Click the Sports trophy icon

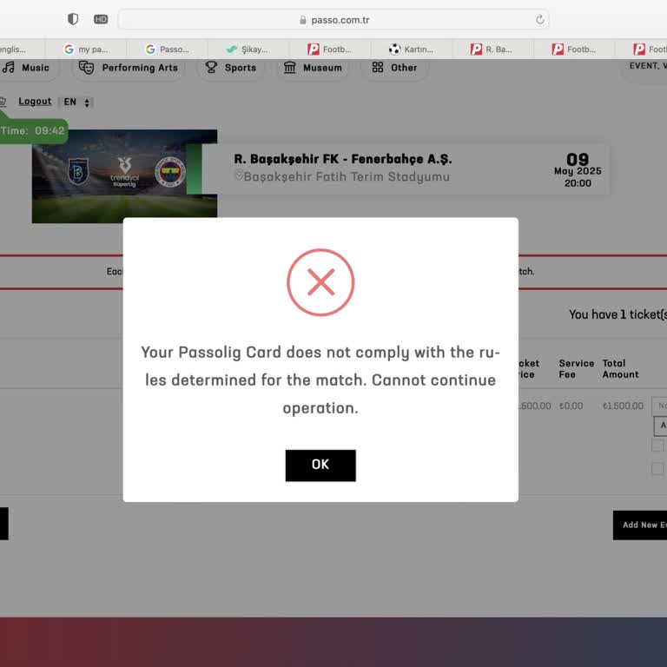[x=211, y=67]
